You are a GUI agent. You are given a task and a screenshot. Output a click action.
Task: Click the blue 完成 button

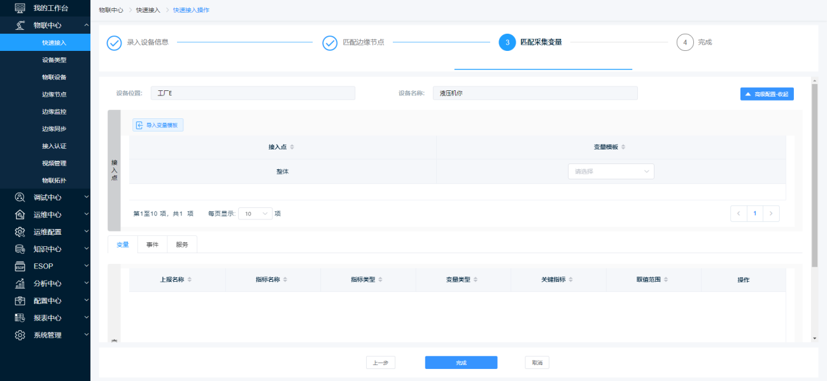[x=461, y=363]
